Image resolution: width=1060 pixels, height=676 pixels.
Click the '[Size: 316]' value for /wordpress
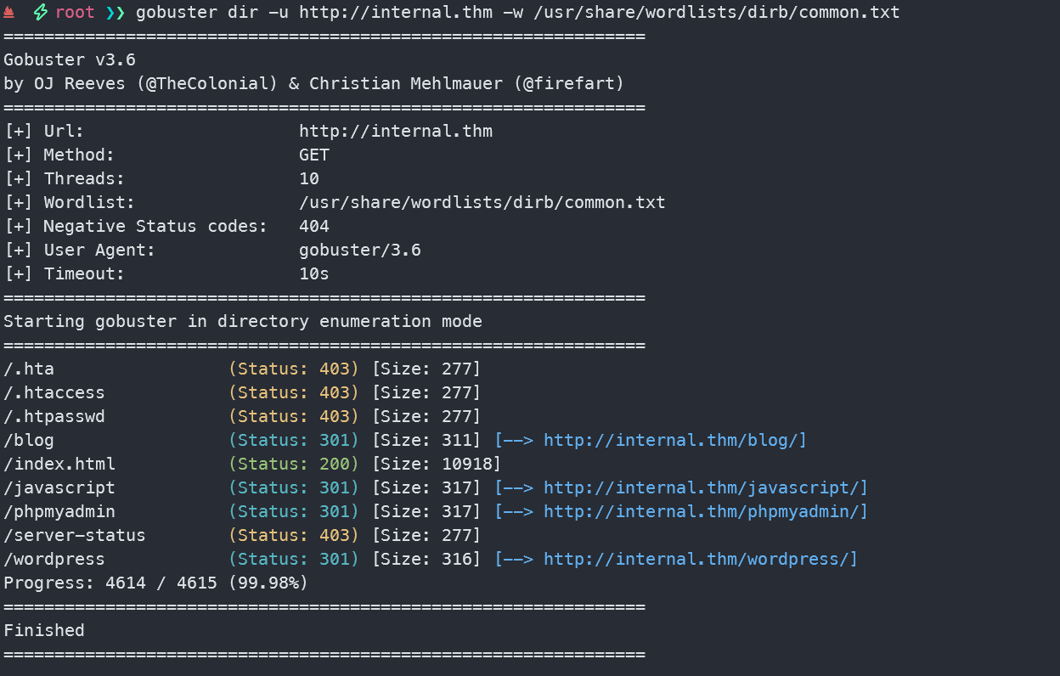tap(426, 560)
